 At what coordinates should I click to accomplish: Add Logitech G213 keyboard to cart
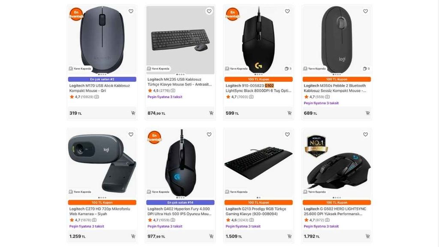pyautogui.click(x=289, y=236)
